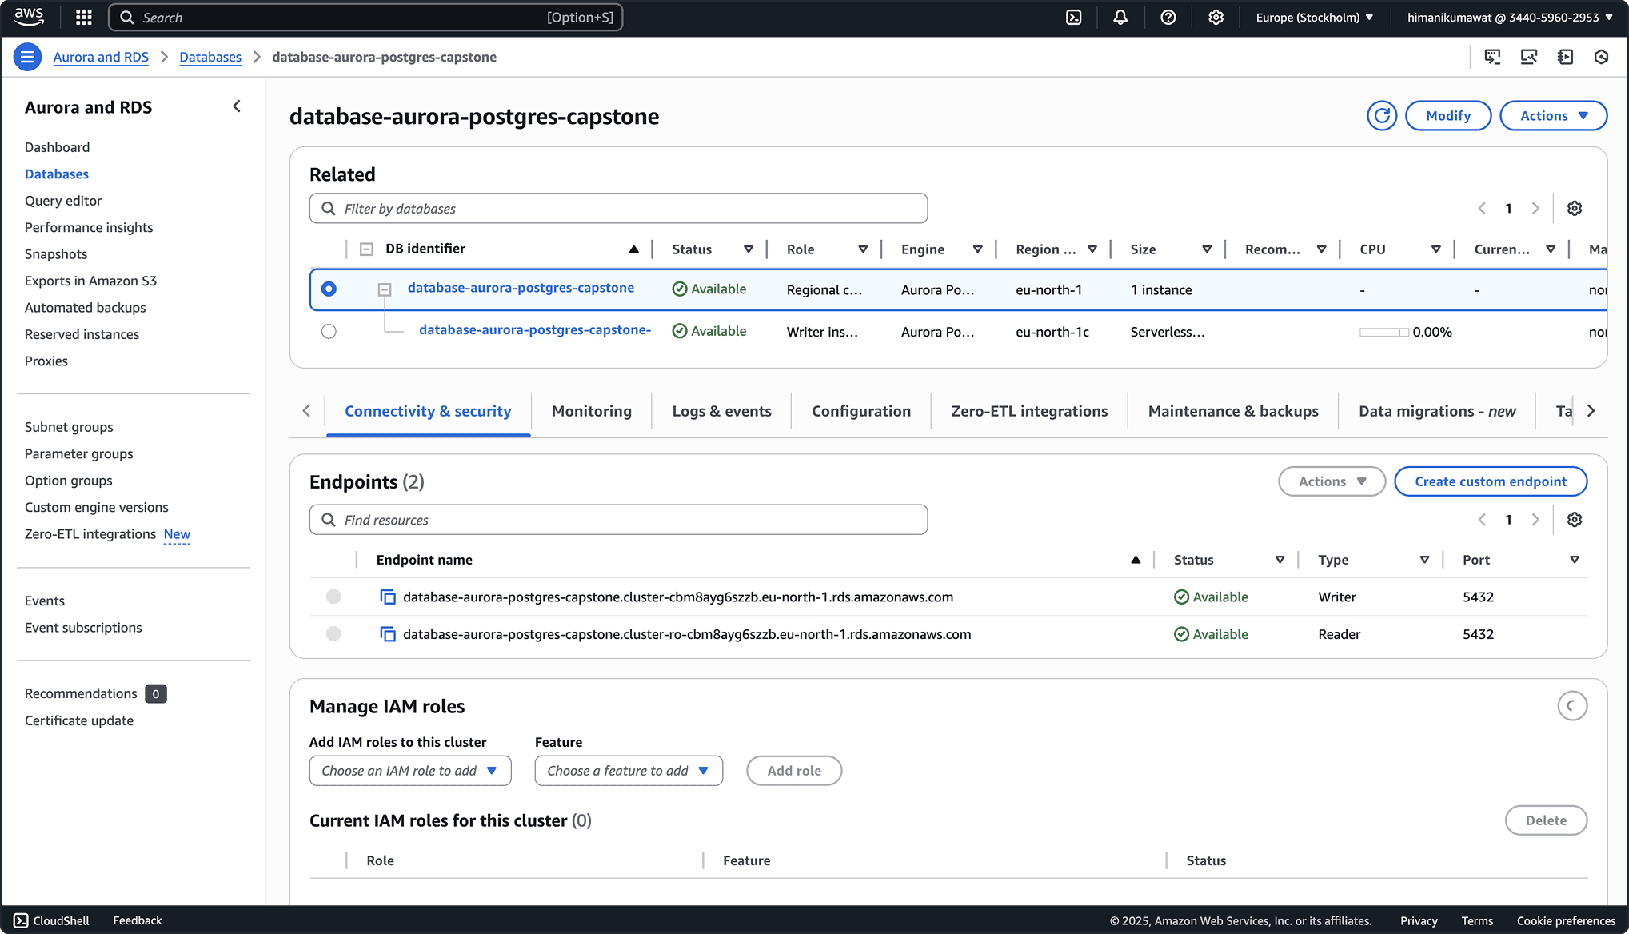
Task: Open the notifications bell
Action: [1120, 18]
